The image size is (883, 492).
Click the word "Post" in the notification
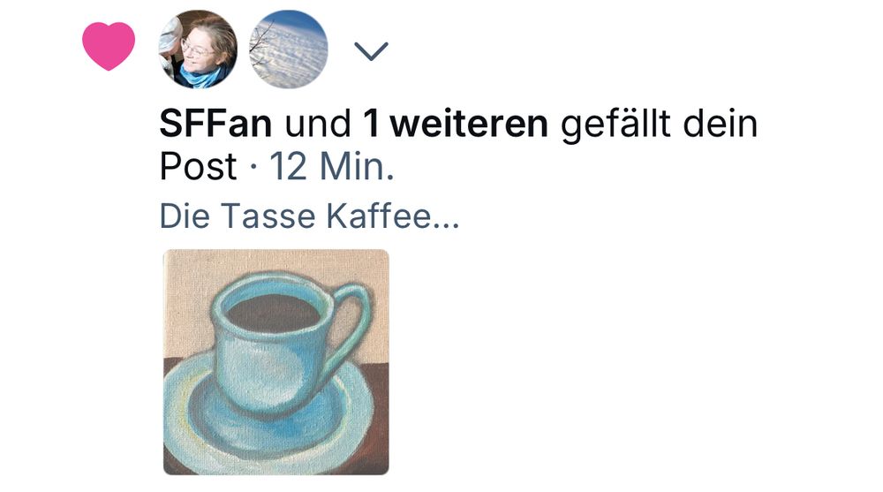click(198, 166)
